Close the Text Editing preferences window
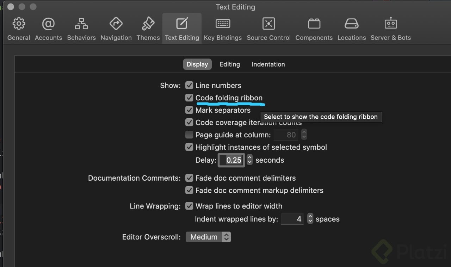The image size is (451, 267). (11, 7)
